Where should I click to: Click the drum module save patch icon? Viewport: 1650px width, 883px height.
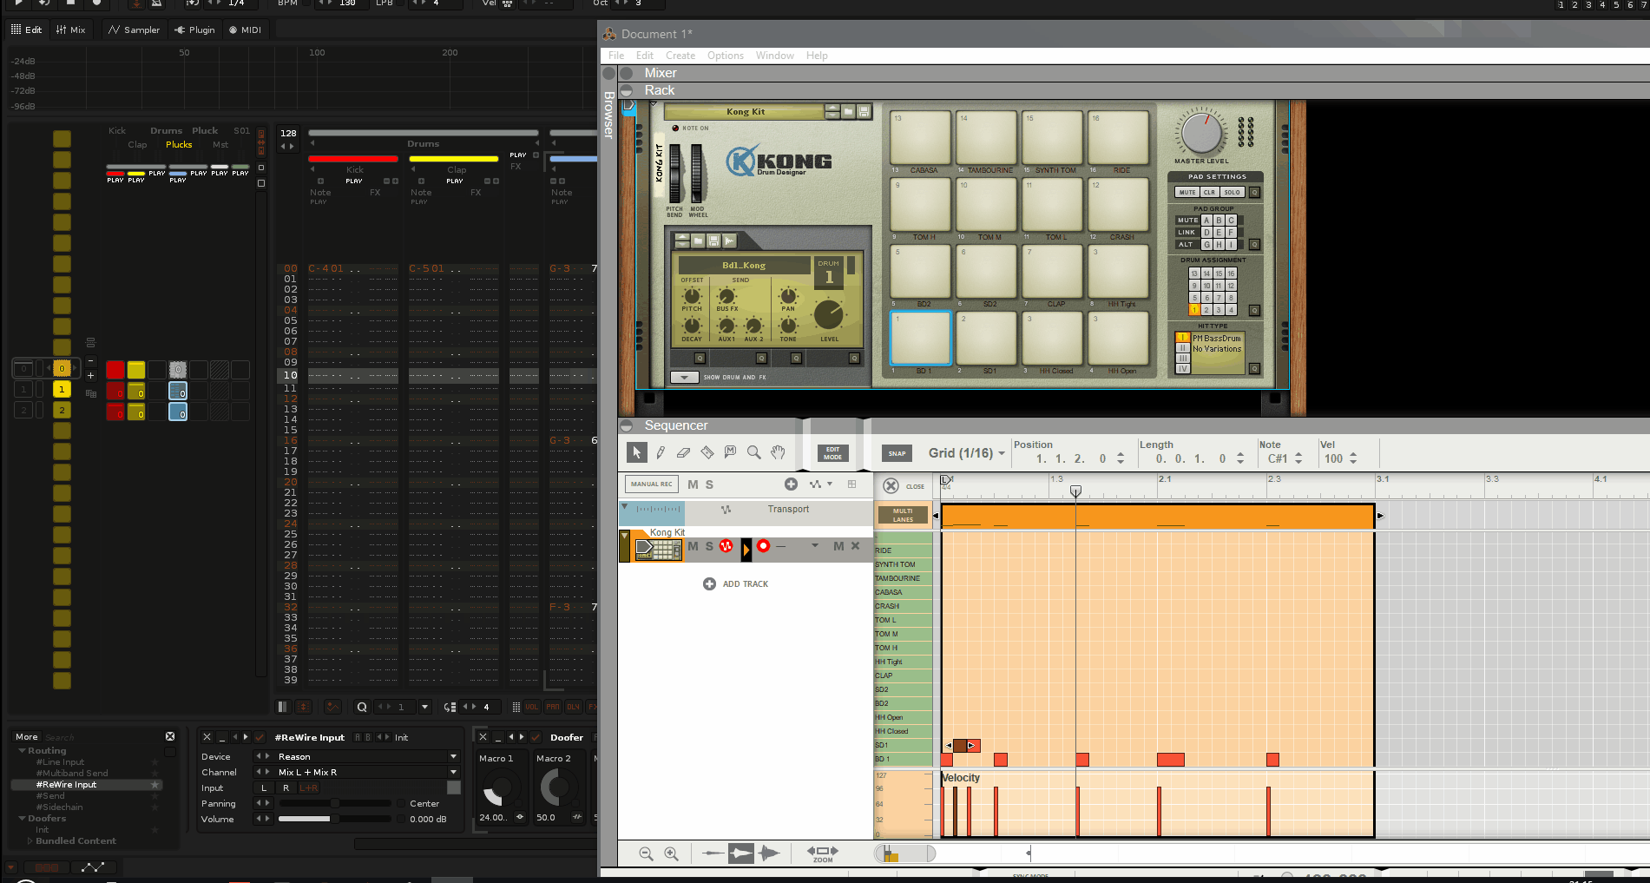713,241
